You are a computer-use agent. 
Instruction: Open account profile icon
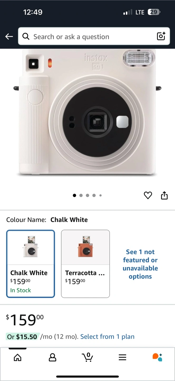52,358
